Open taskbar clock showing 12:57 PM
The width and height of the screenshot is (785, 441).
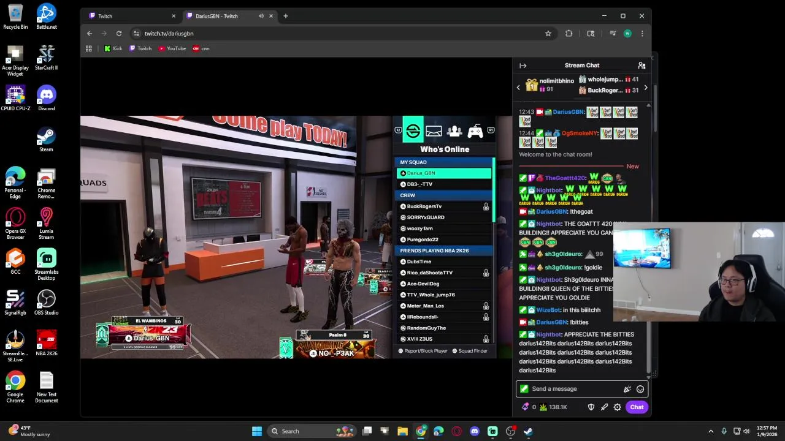[x=767, y=431]
